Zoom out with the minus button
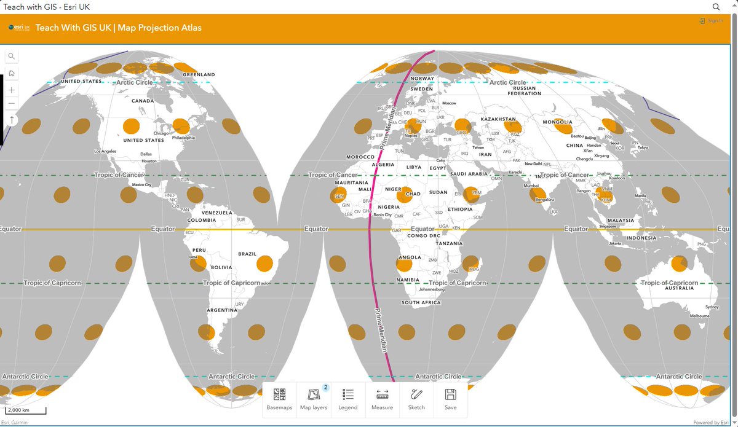Screen dimensions: 738x427 pyautogui.click(x=12, y=103)
